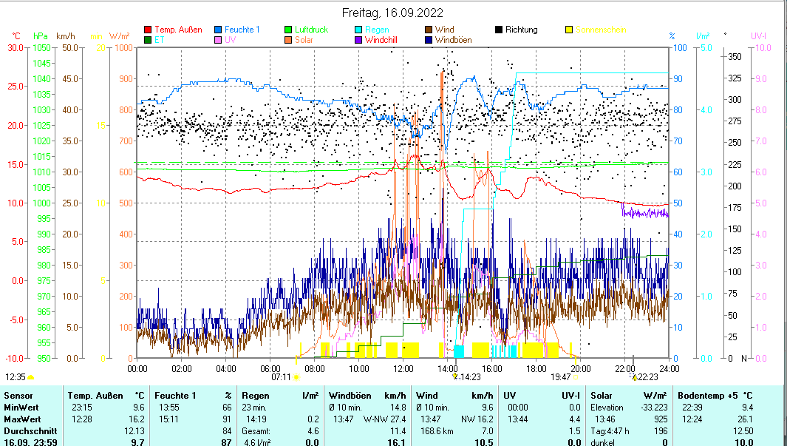Click the Bodentemp +5 column header

tap(705, 396)
